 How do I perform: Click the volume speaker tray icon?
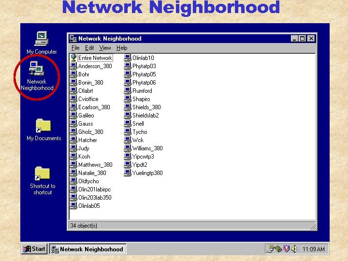(x=294, y=249)
